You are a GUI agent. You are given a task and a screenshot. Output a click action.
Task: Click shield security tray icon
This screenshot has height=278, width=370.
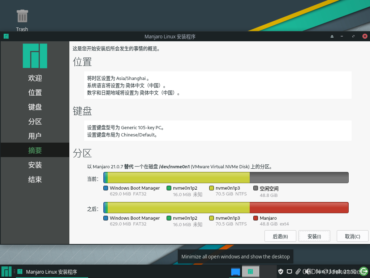(x=280, y=271)
